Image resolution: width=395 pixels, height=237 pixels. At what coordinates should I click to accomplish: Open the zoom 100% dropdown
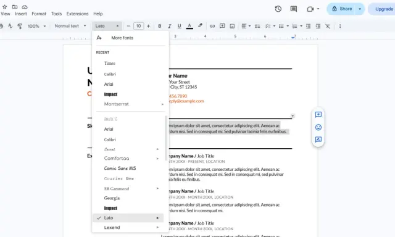pyautogui.click(x=37, y=26)
